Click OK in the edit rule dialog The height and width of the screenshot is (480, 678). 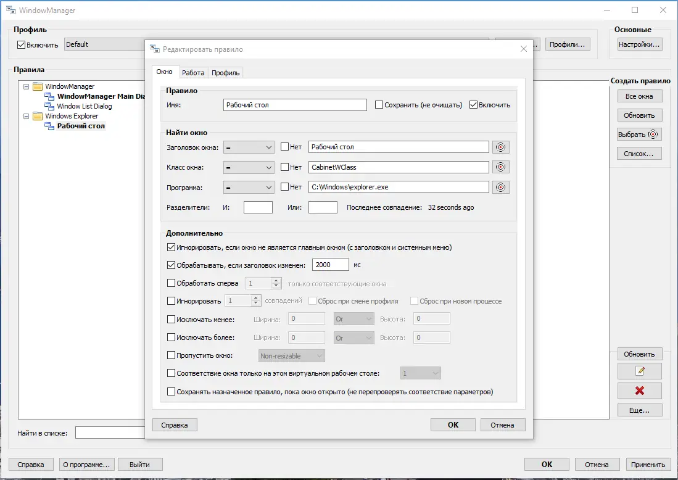[x=453, y=424]
